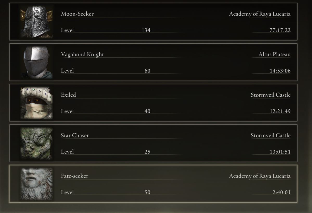The image size is (312, 213).
Task: Click the 13:01:51 playtime on Star Chaser
Action: (280, 152)
